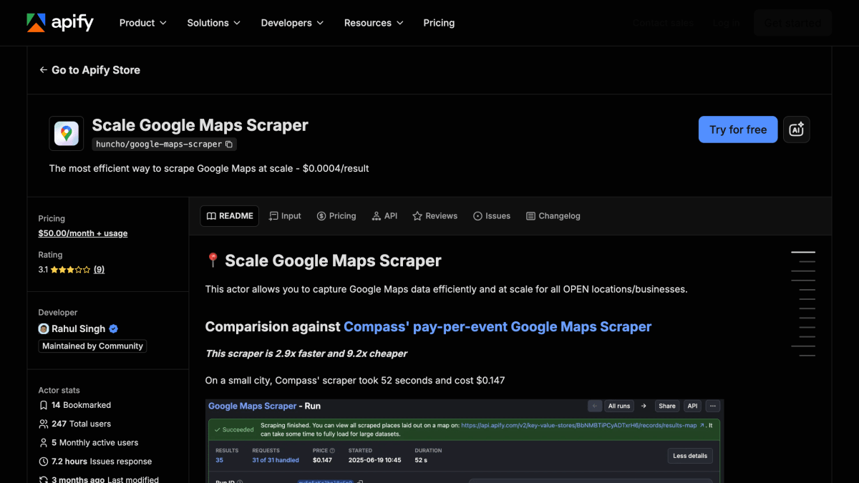Viewport: 859px width, 483px height.
Task: Click the verified badge next to Rahul Singh
Action: tap(114, 329)
